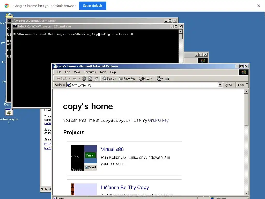Open the File menu in Internet Explorer
265x199 pixels.
point(59,72)
